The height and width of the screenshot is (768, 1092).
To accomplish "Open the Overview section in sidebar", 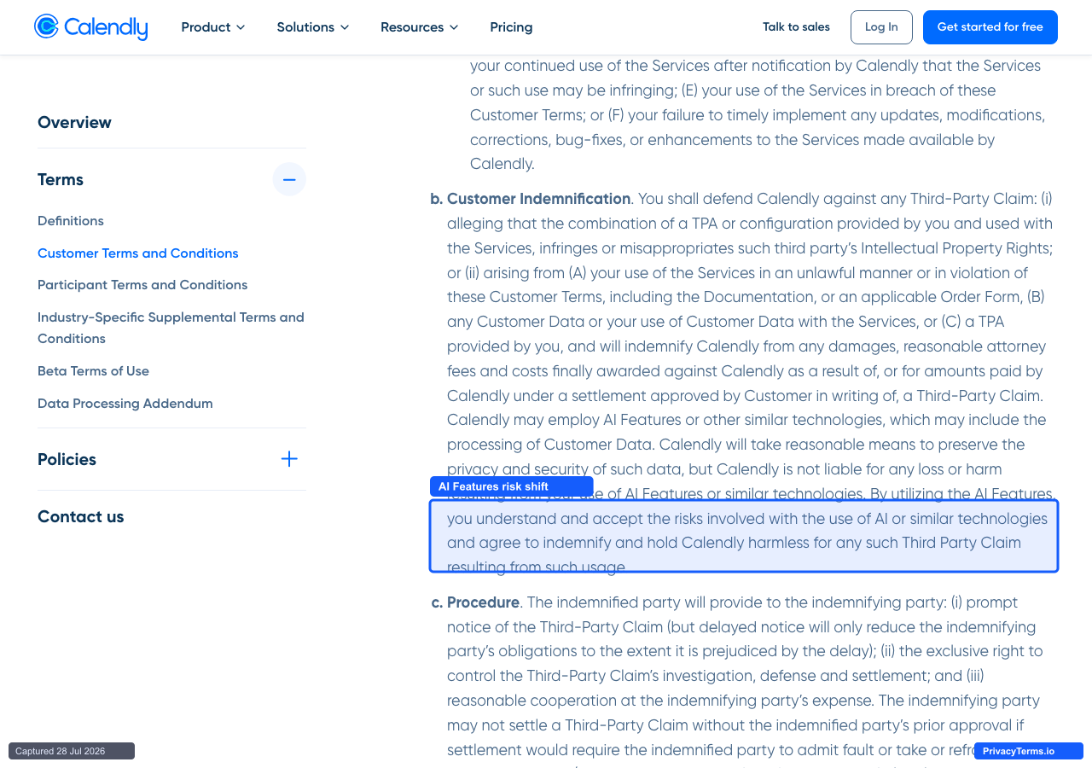I will [74, 122].
